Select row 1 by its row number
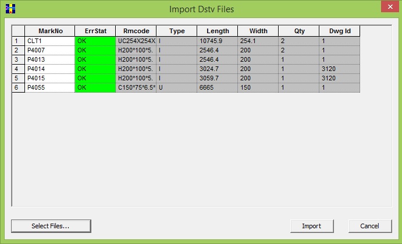The image size is (402, 244). [18, 41]
